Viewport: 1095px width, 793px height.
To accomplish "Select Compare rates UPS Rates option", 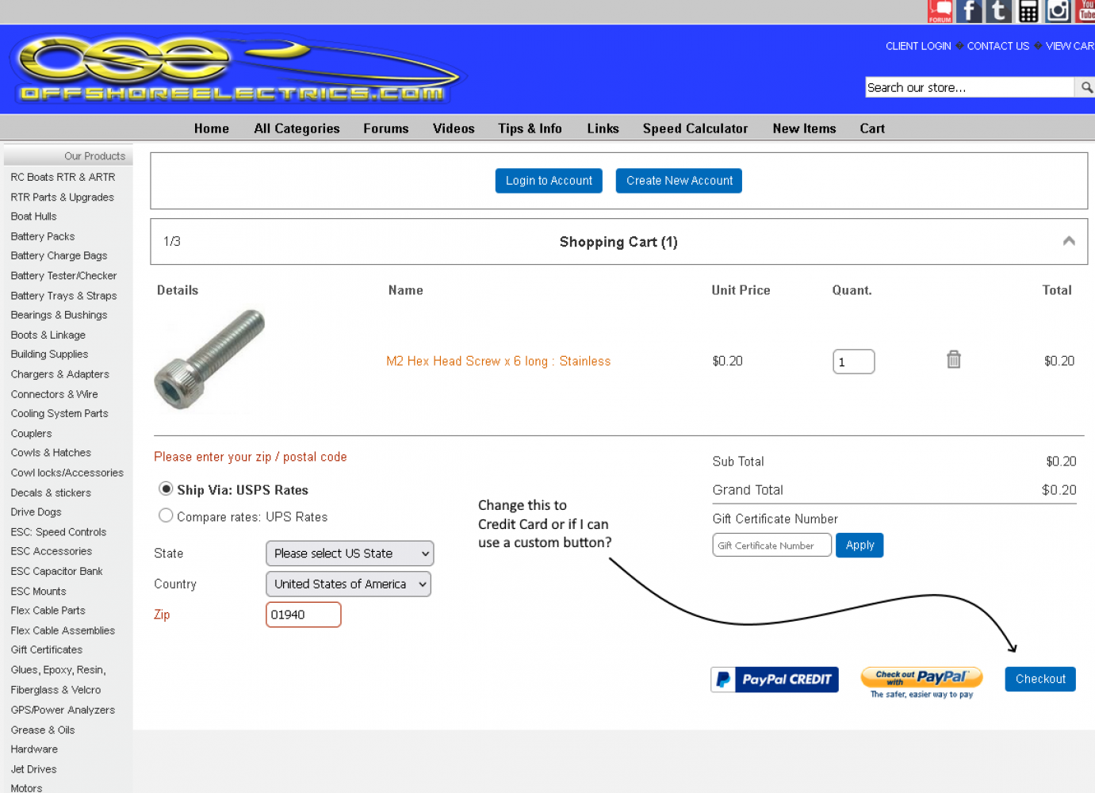I will (x=166, y=515).
